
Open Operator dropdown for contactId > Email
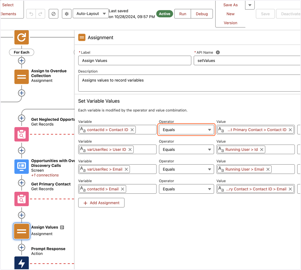coord(186,189)
